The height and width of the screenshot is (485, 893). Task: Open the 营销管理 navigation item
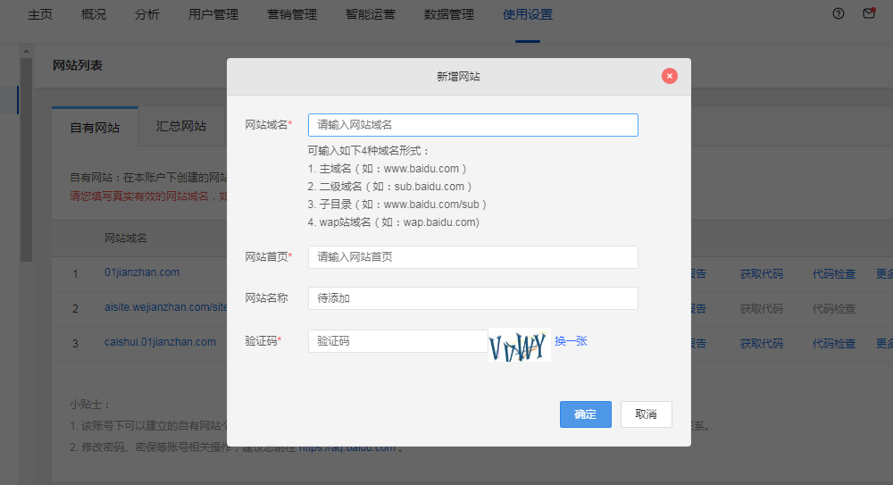pos(291,14)
